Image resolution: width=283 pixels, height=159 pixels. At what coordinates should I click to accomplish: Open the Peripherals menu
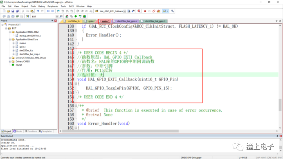pos(53,6)
